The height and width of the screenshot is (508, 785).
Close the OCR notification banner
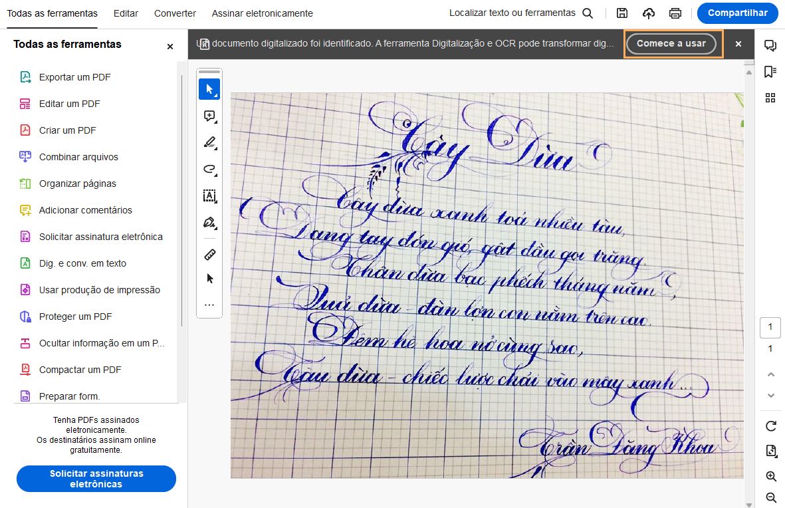click(x=738, y=44)
